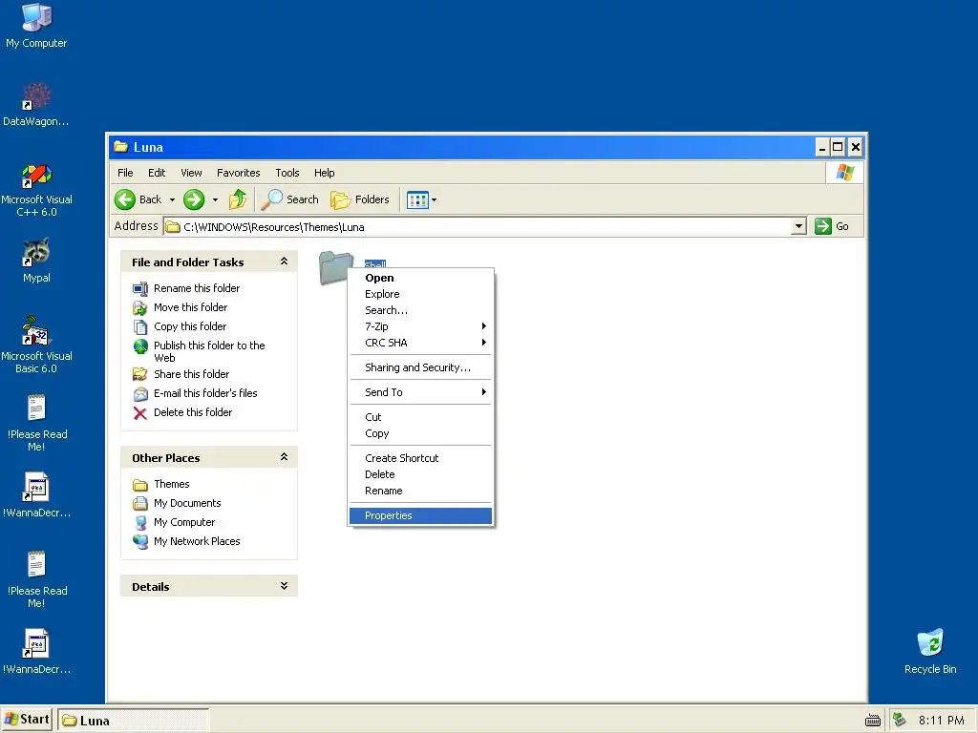Choose Cut in the context menu
978x733 pixels.
tap(420, 417)
